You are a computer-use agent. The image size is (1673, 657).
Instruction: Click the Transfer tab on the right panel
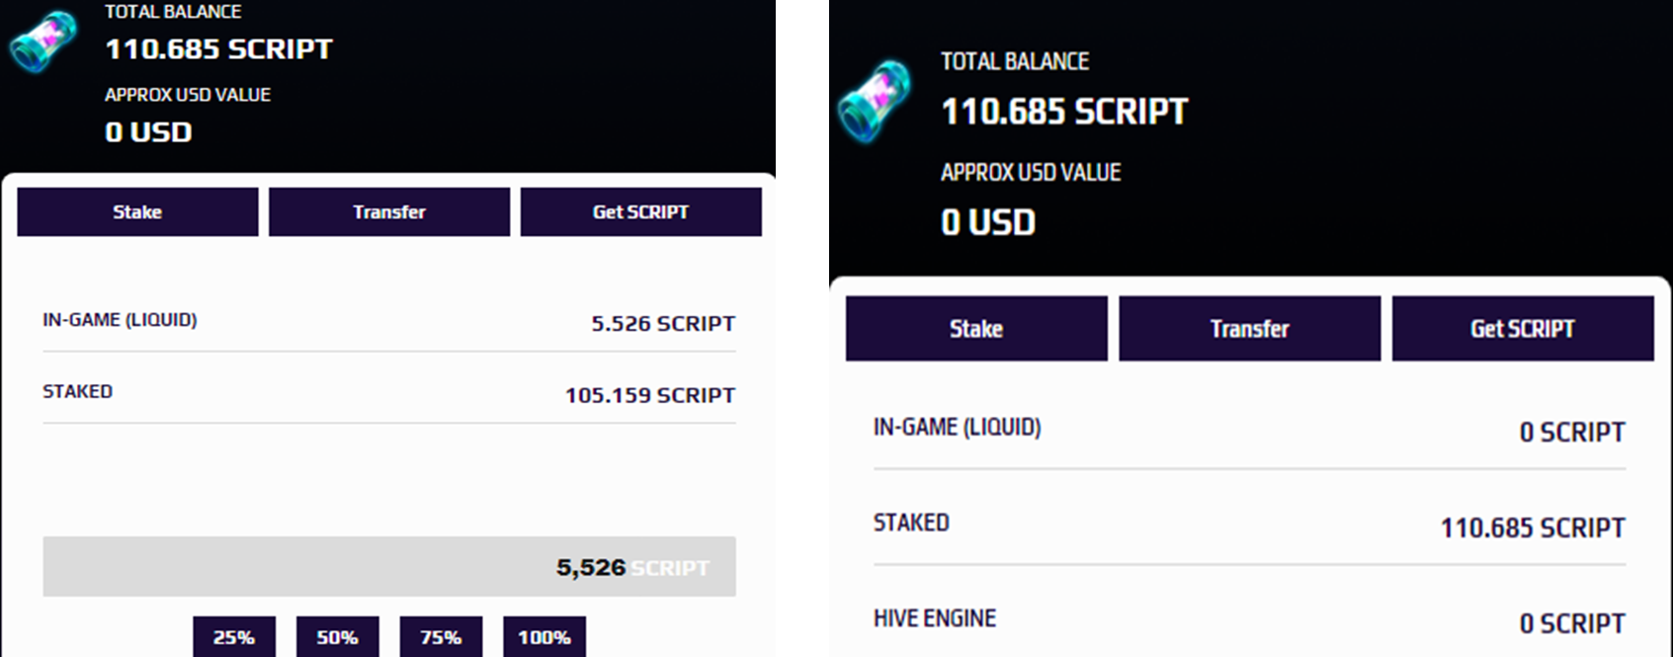[x=1249, y=328]
